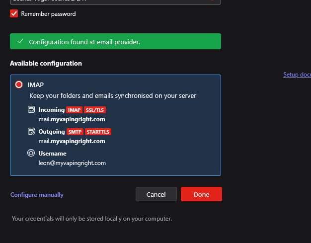311x243 pixels.
Task: Click the Incoming server inbox icon
Action: pyautogui.click(x=31, y=110)
